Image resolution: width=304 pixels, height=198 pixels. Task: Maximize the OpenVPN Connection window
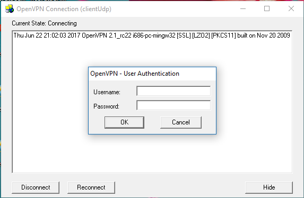pos(267,8)
